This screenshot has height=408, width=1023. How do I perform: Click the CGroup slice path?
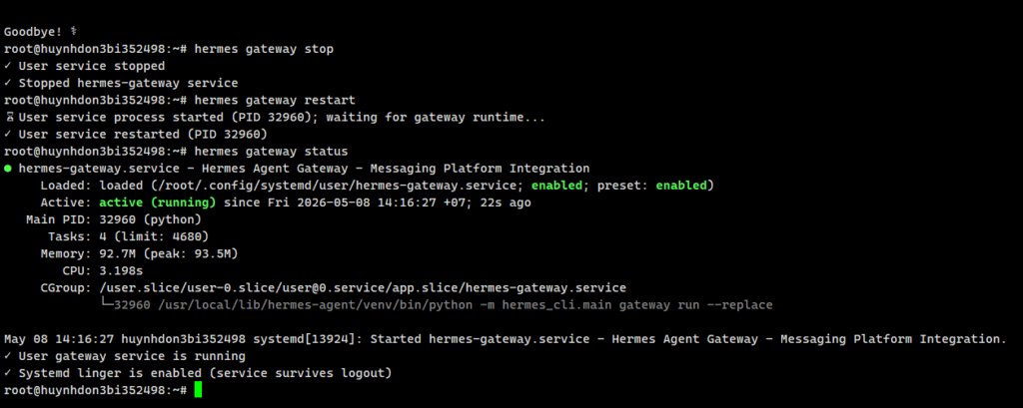click(363, 288)
